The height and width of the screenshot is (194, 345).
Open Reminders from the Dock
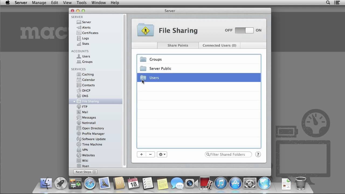(148, 183)
